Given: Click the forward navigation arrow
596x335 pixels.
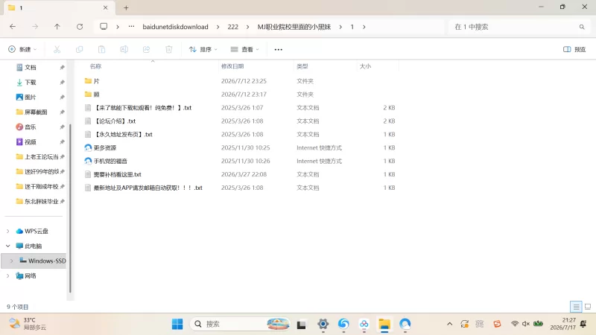Looking at the screenshot, I should coord(35,27).
